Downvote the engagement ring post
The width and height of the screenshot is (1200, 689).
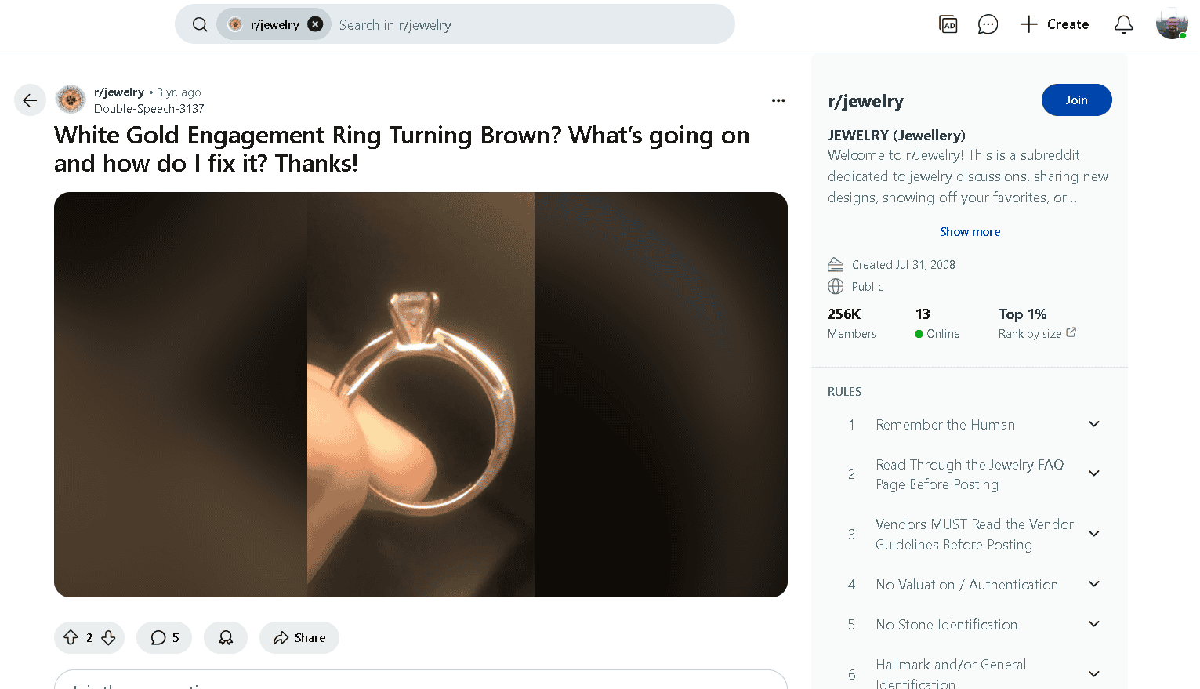click(x=109, y=638)
